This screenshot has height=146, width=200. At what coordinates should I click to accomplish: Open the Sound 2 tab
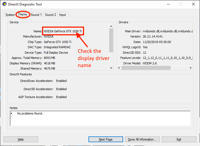pyautogui.click(x=51, y=15)
